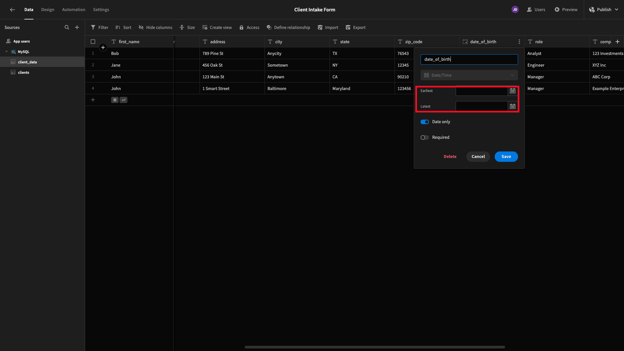The width and height of the screenshot is (624, 351).
Task: Click Define relationship
Action: (x=288, y=27)
